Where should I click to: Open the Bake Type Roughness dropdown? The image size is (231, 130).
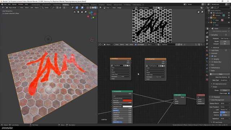coord(225,80)
